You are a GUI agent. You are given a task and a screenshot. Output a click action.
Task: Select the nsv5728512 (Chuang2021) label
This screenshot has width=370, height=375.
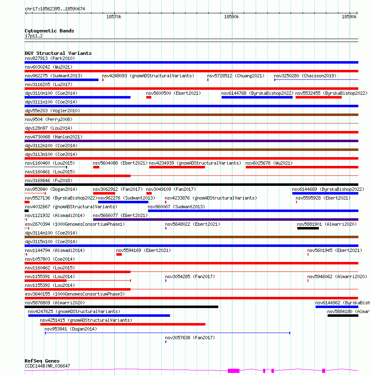pos(236,76)
